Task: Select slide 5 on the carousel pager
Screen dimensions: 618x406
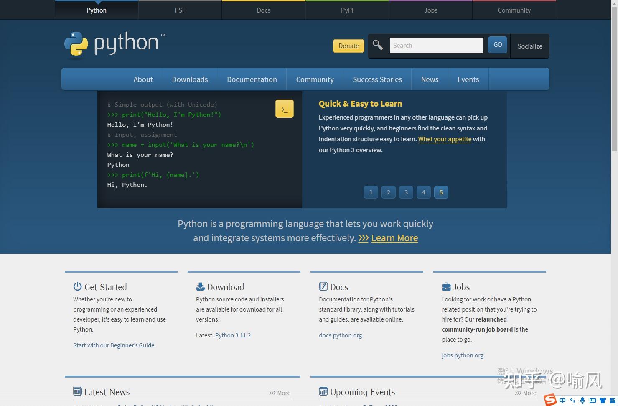Action: coord(441,192)
